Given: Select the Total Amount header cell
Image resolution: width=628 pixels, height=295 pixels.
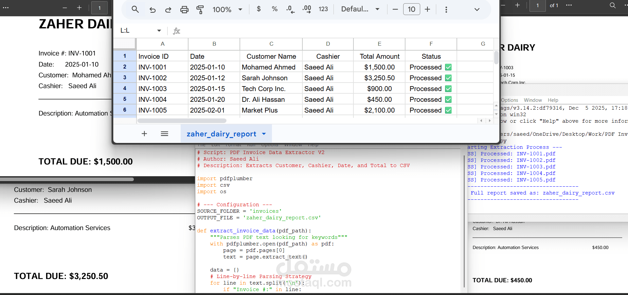Looking at the screenshot, I should click(379, 56).
